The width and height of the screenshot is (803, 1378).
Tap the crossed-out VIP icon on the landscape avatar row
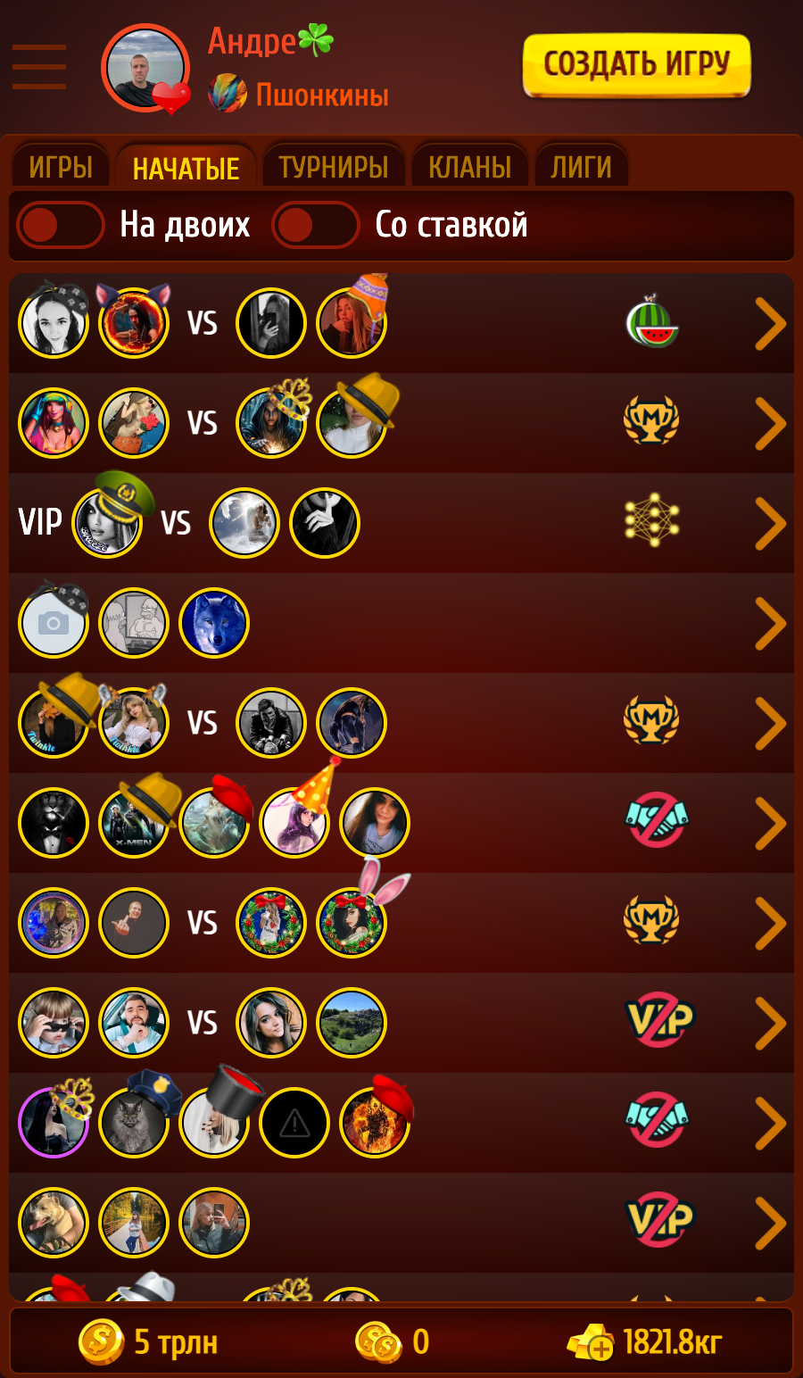(660, 1019)
